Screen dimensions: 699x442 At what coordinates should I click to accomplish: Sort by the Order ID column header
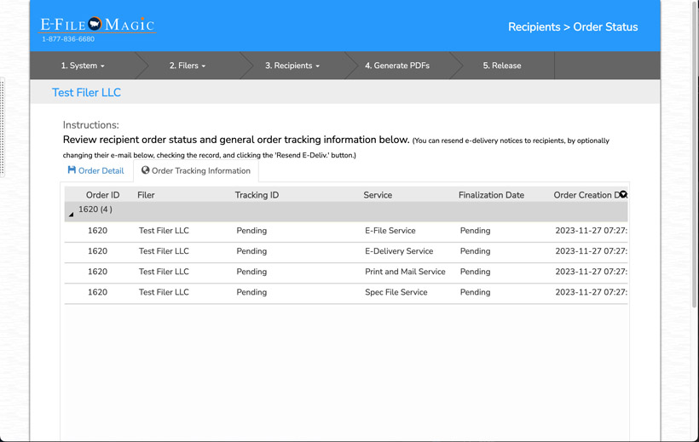click(102, 195)
